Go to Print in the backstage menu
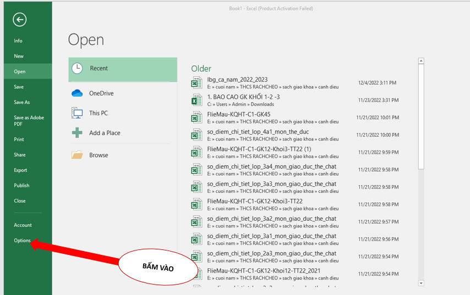470x295 pixels. 19,140
